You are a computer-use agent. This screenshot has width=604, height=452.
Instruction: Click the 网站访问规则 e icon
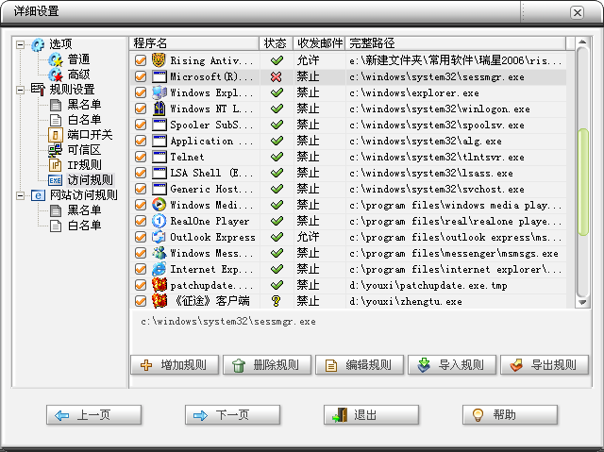point(38,195)
